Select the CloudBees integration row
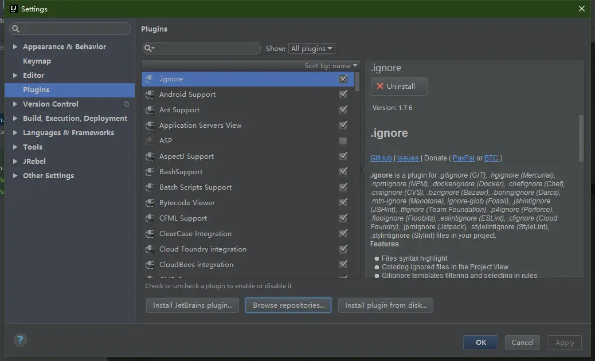 coord(248,265)
